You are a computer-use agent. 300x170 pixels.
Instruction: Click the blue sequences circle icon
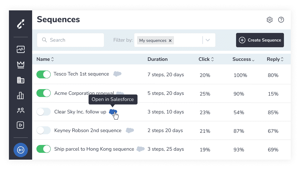click(21, 150)
